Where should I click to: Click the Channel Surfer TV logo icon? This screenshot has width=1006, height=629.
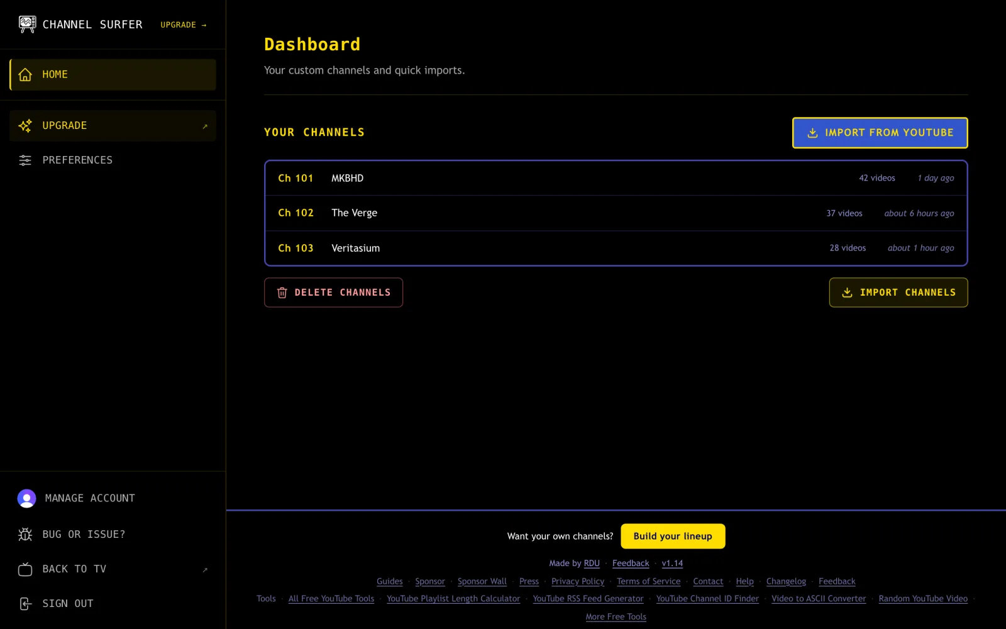(x=27, y=25)
